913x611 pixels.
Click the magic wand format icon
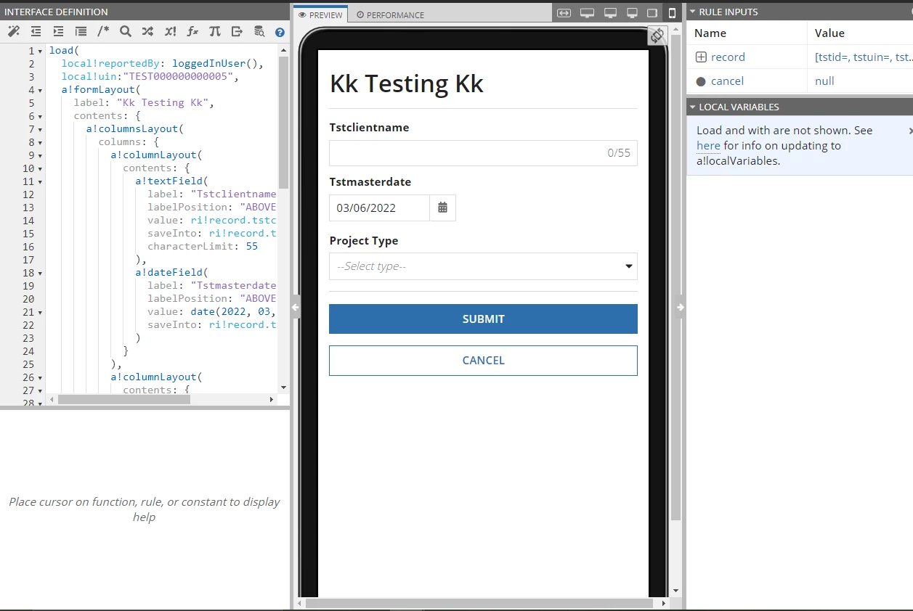pos(13,31)
